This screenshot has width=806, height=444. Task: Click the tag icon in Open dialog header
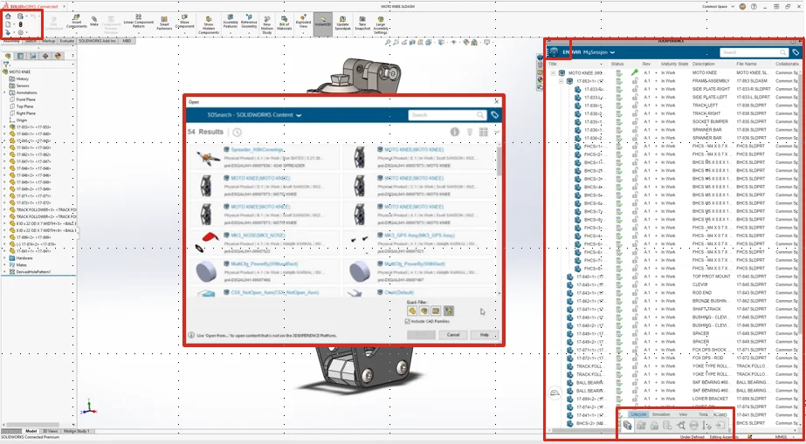click(494, 115)
